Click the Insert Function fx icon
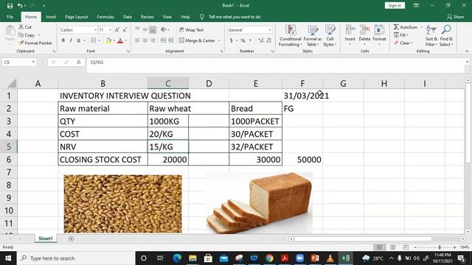Image resolution: width=472 pixels, height=265 pixels. point(78,62)
